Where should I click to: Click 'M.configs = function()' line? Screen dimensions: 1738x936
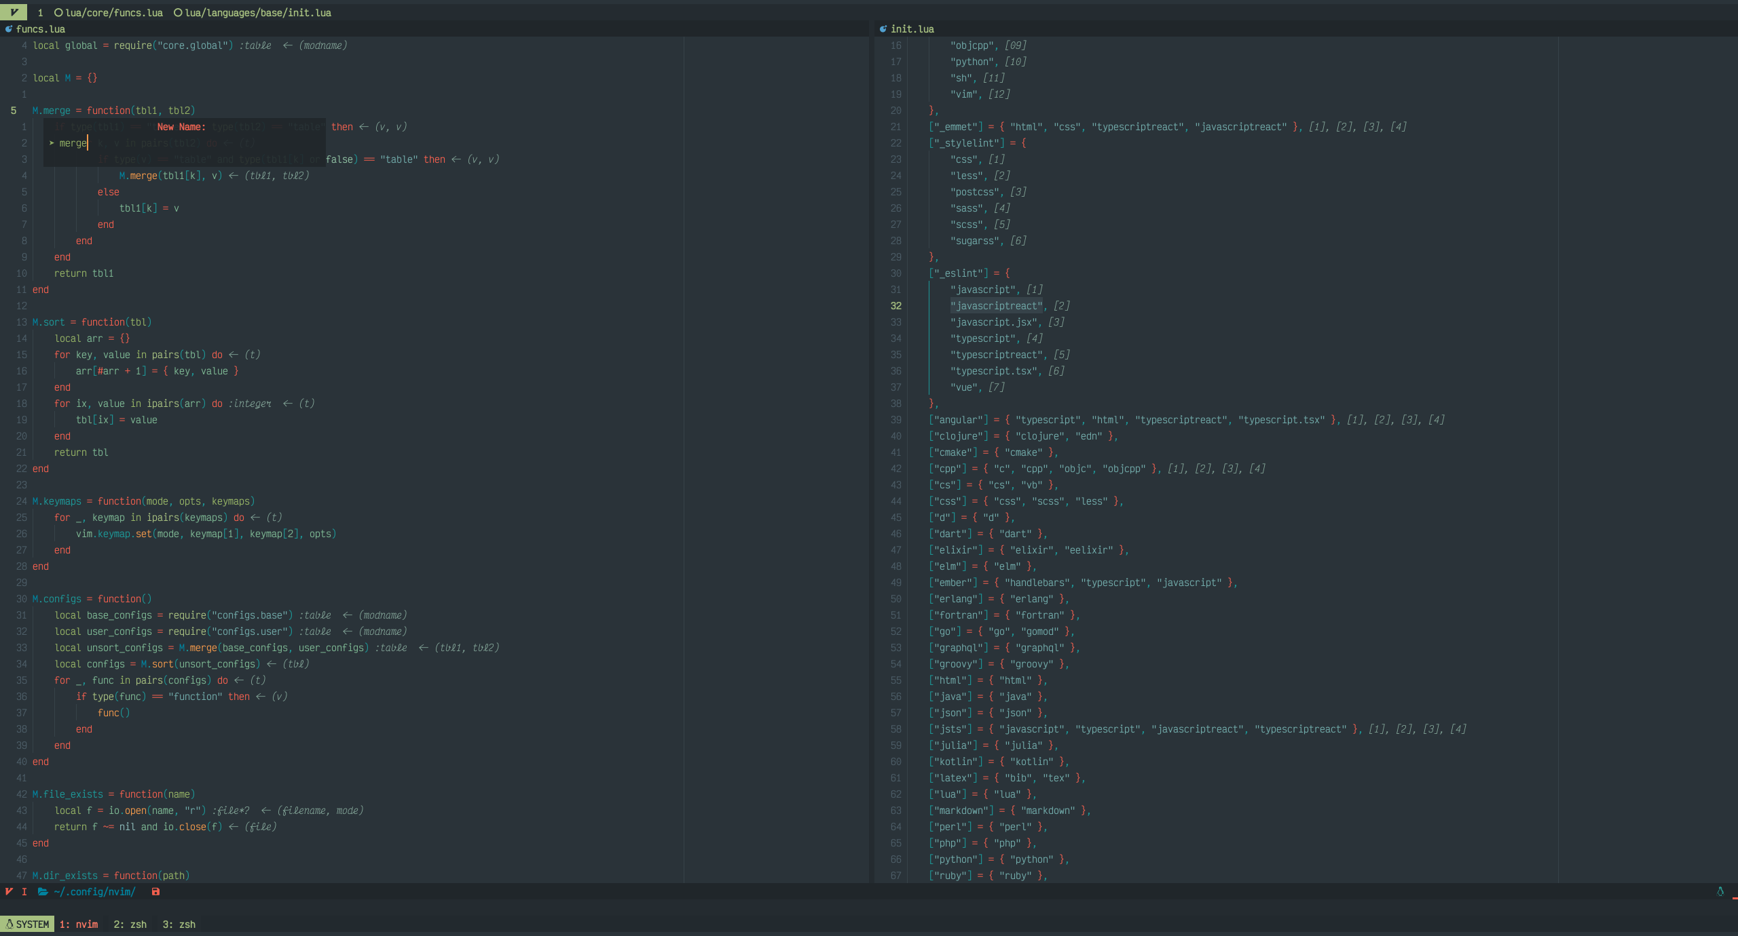pos(92,599)
